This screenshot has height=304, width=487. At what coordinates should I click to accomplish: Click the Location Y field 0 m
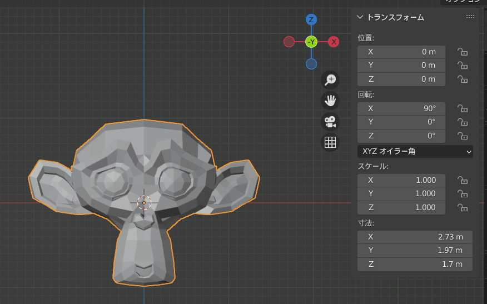pos(401,66)
